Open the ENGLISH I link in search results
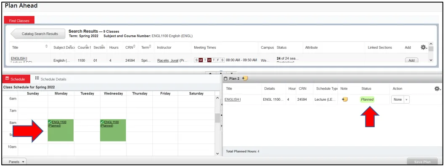Image resolution: width=445 pixels, height=167 pixels. pyautogui.click(x=19, y=58)
